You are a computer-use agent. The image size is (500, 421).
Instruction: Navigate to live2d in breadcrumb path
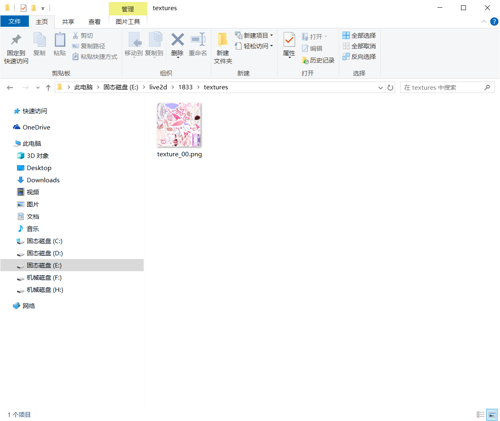(x=158, y=87)
